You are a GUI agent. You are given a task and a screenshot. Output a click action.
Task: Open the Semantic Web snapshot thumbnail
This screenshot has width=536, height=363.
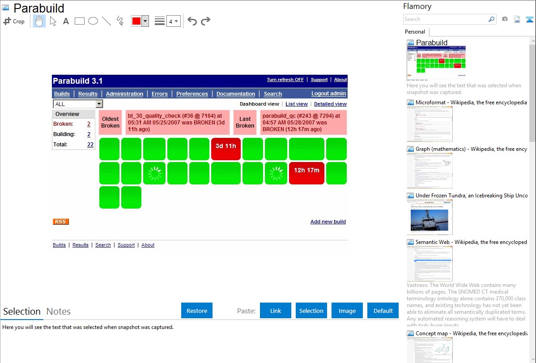(430, 264)
